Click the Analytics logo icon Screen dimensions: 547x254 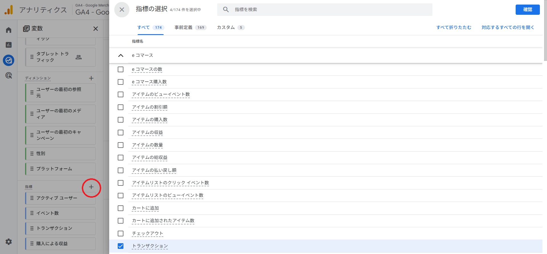[x=9, y=10]
